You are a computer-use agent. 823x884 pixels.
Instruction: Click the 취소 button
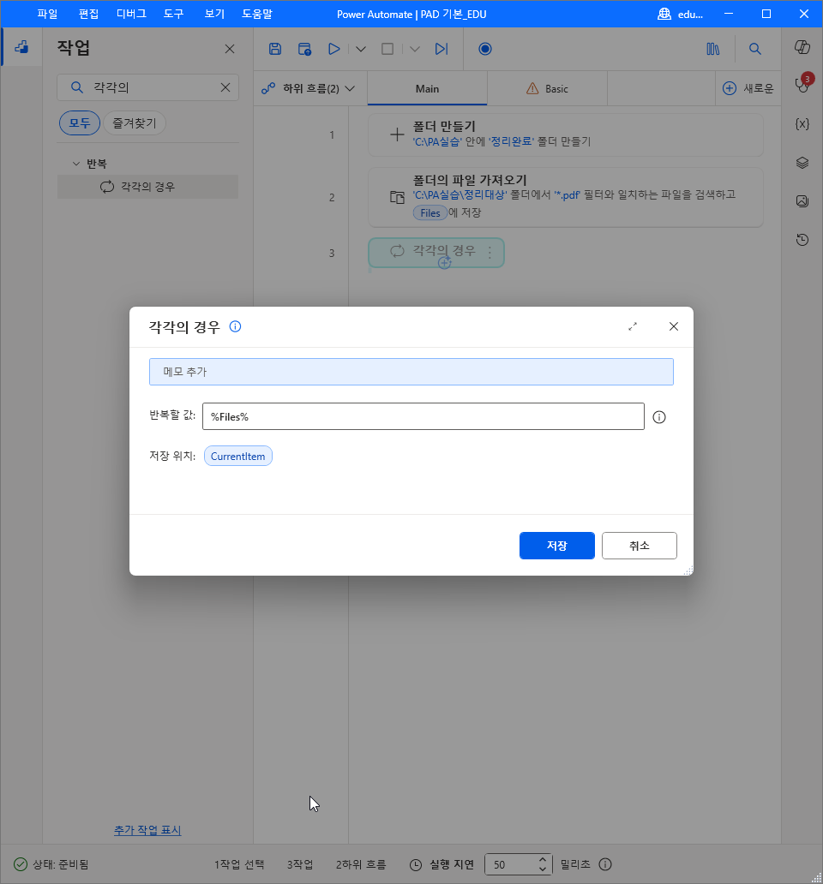(639, 546)
